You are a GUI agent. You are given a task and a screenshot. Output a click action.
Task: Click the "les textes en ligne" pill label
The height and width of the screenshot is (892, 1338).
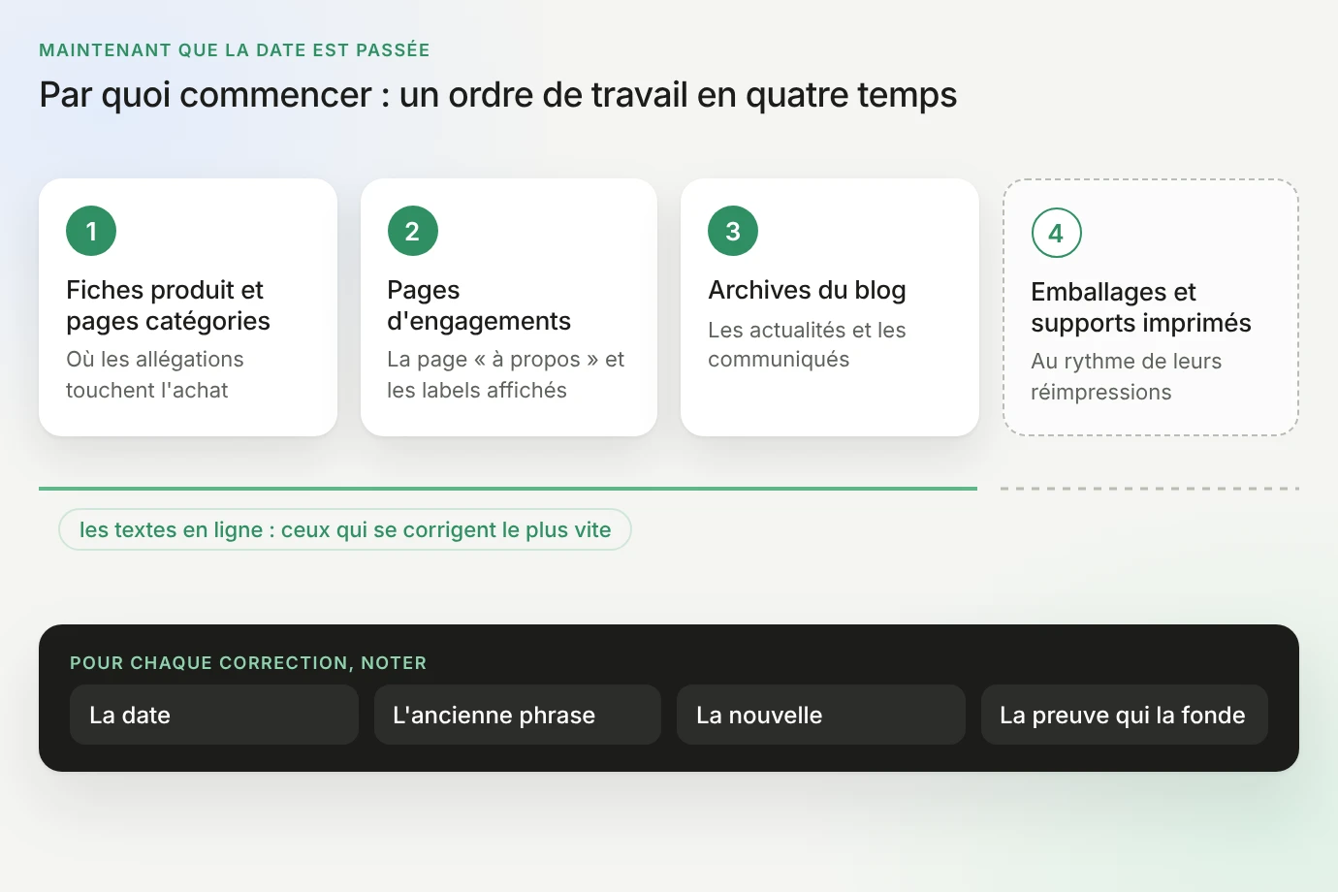pos(345,529)
